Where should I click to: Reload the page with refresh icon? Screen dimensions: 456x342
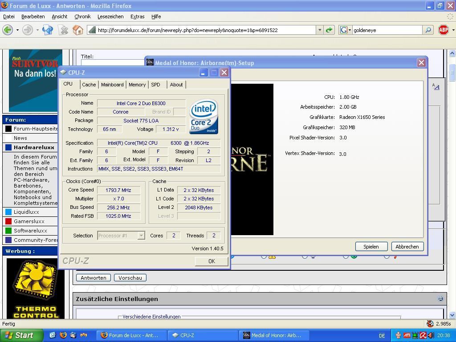(48, 30)
